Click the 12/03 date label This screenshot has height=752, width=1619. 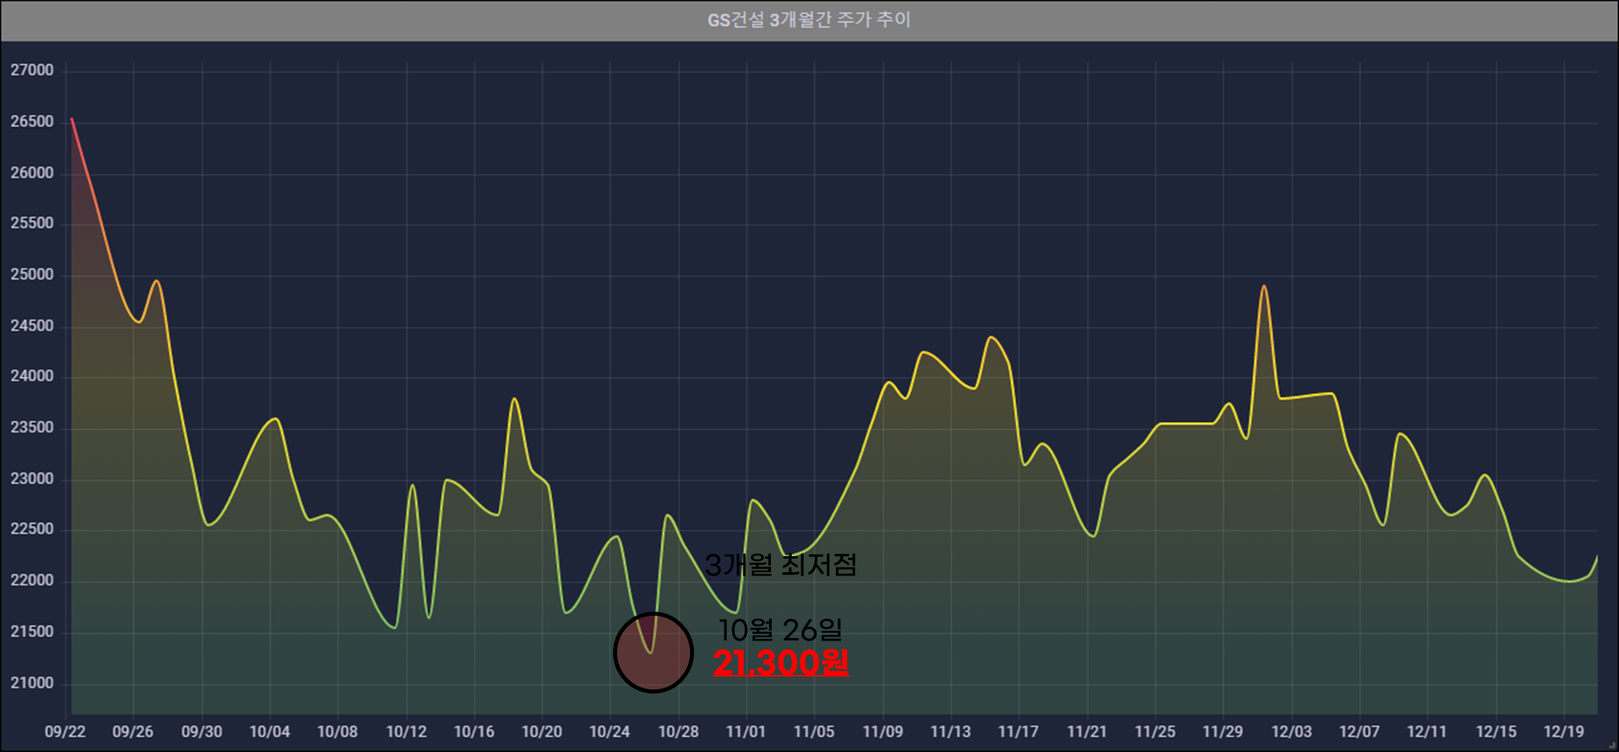point(1292,732)
